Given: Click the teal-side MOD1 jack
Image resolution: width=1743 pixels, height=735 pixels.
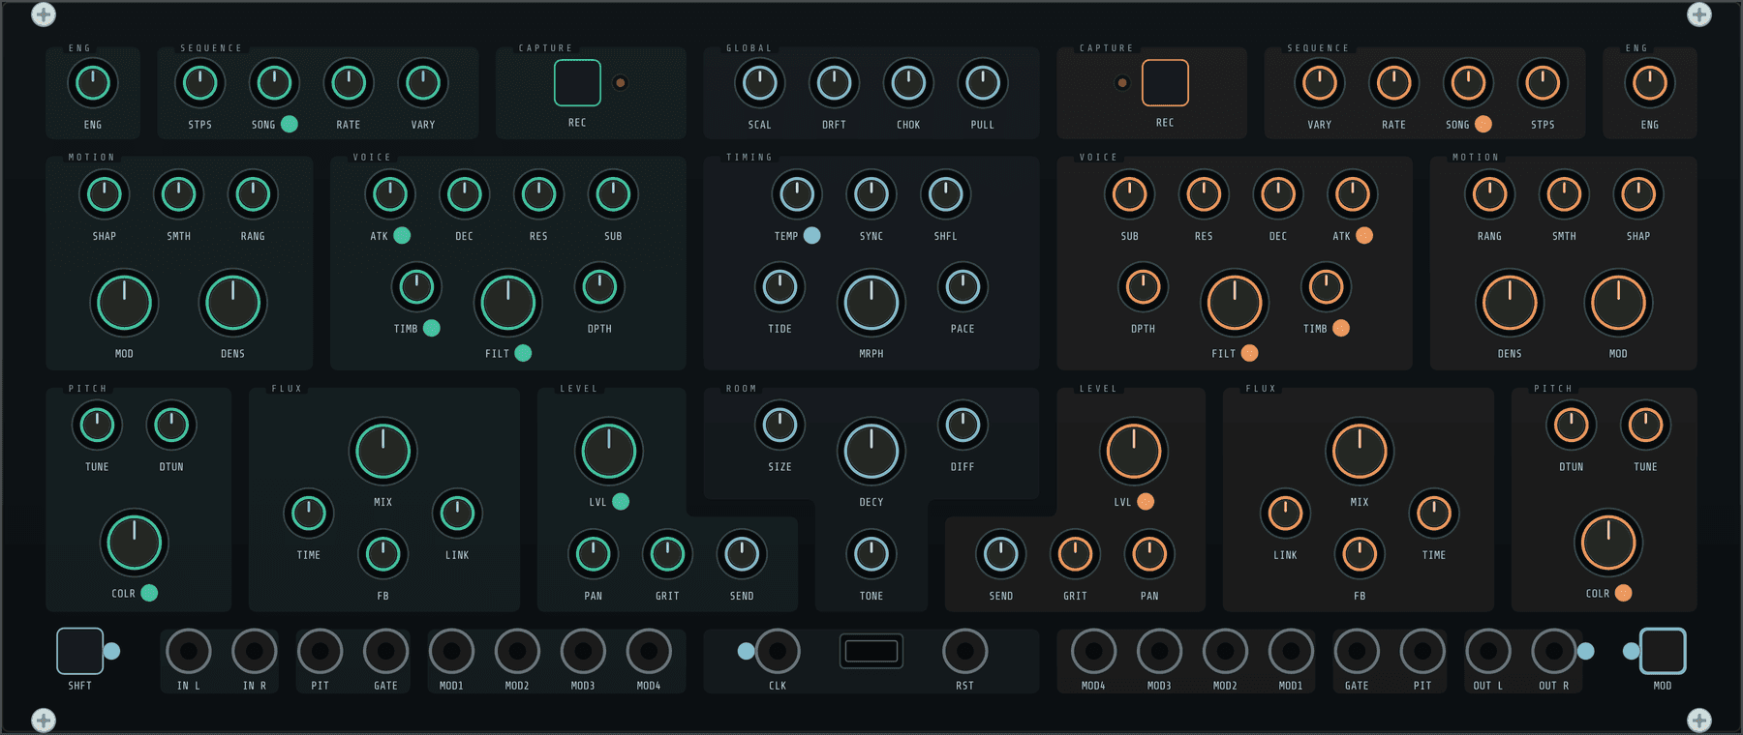Looking at the screenshot, I should point(451,652).
